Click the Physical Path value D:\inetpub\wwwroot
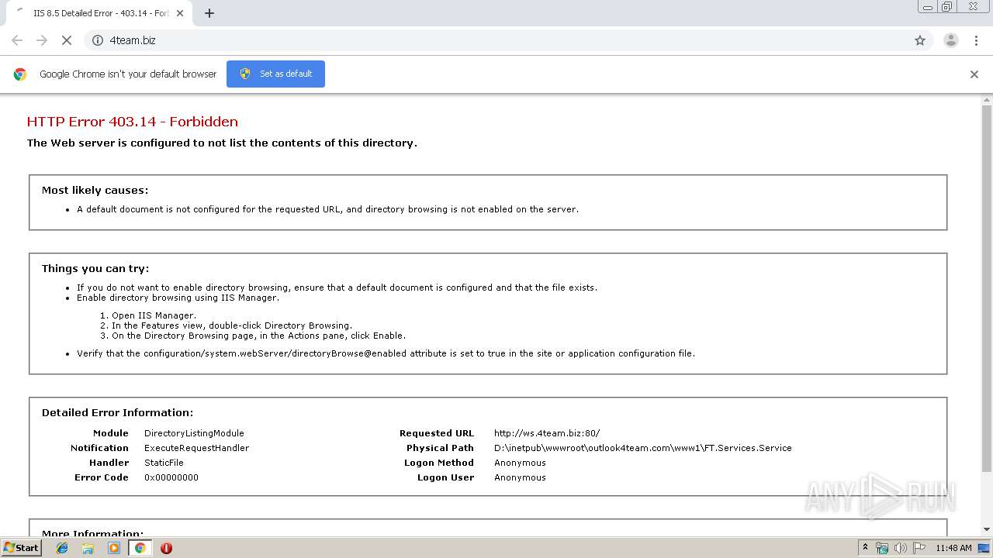The height and width of the screenshot is (558, 993). click(643, 448)
